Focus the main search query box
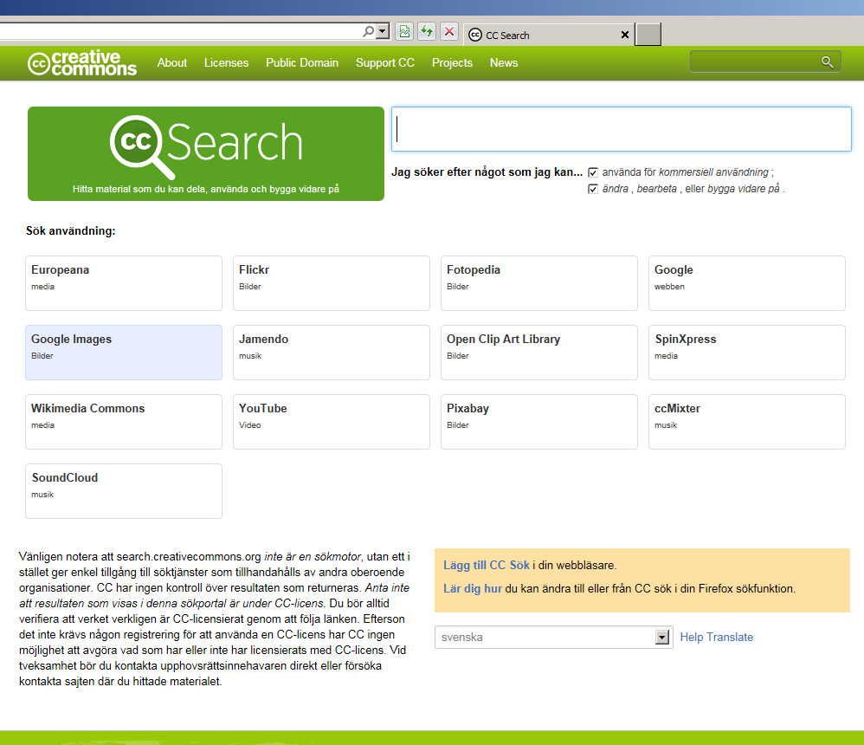The height and width of the screenshot is (745, 864). (x=621, y=129)
